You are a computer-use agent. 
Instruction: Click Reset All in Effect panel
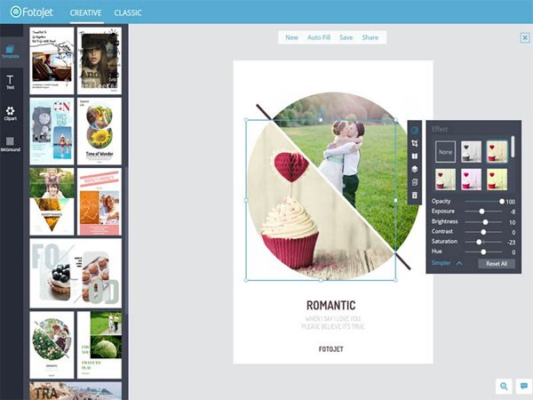496,264
